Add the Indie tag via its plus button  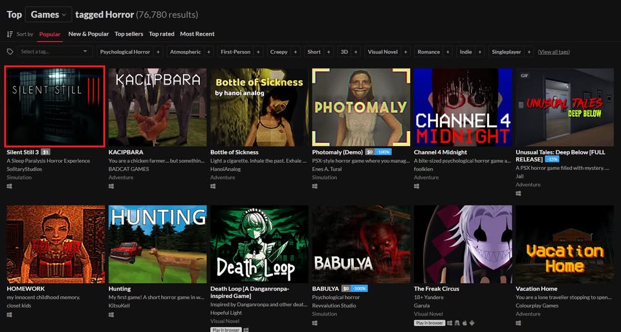(x=479, y=52)
